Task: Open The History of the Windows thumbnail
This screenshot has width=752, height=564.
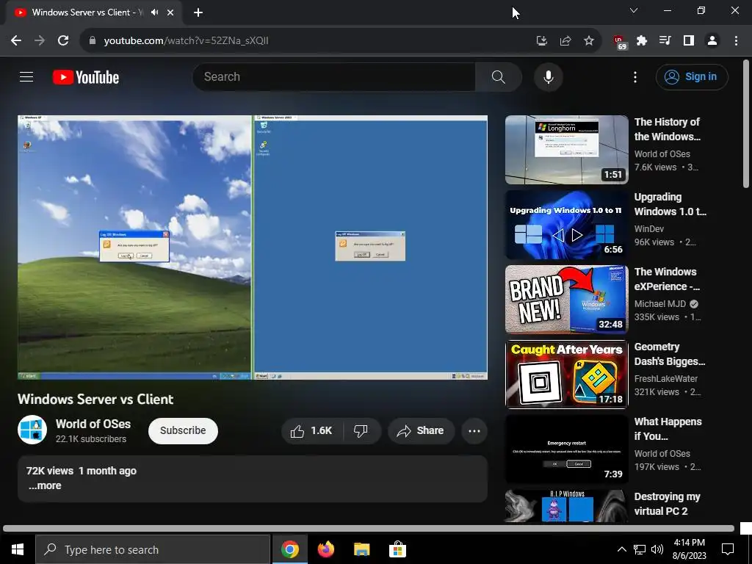Action: tap(566, 150)
